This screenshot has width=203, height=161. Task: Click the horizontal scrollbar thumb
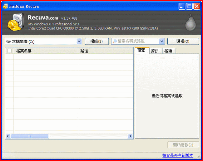pos(30,136)
